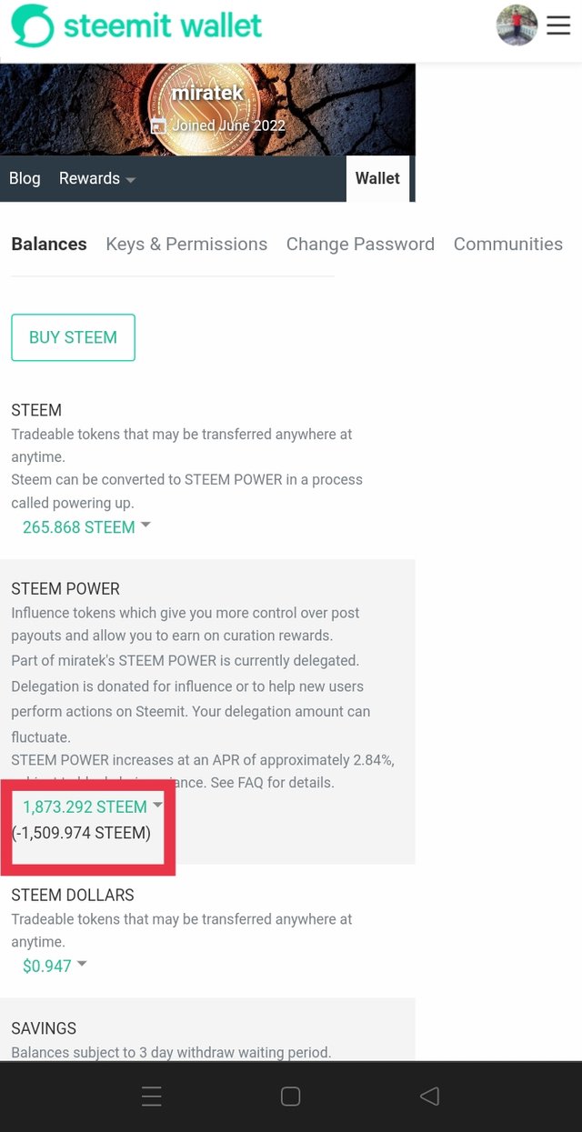
Task: Click the user profile avatar picture
Action: (517, 25)
